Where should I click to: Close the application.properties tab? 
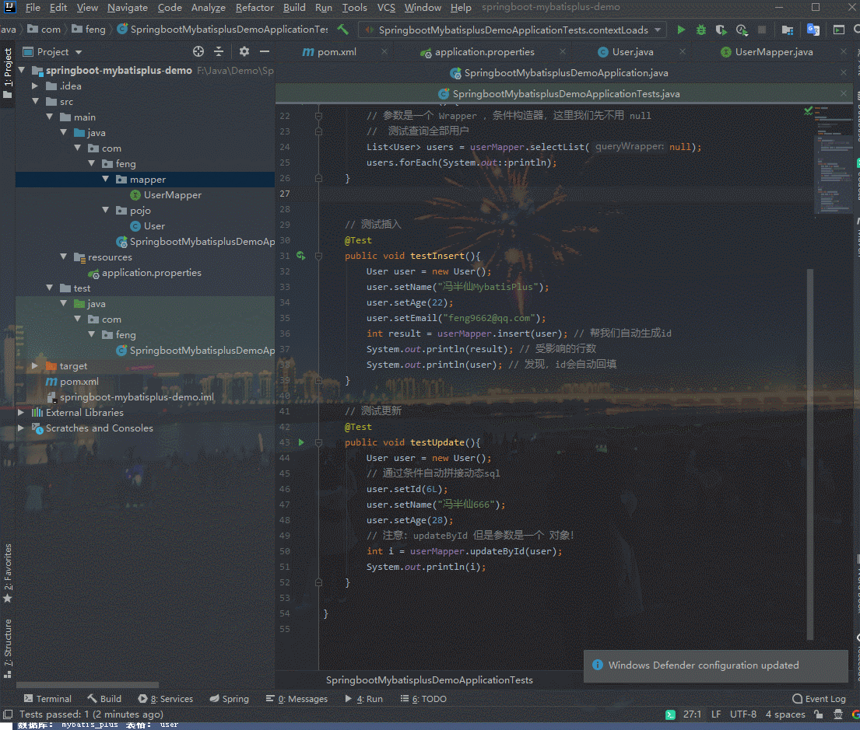563,51
